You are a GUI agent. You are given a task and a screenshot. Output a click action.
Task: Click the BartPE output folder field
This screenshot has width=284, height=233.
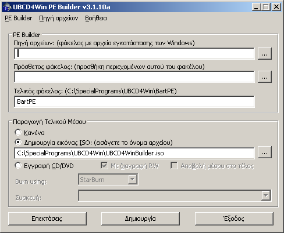[134, 101]
